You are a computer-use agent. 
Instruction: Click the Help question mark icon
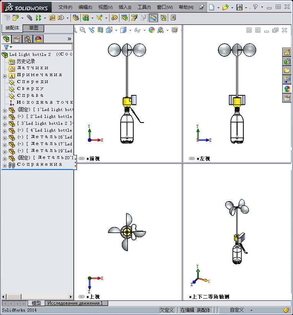[255, 7]
